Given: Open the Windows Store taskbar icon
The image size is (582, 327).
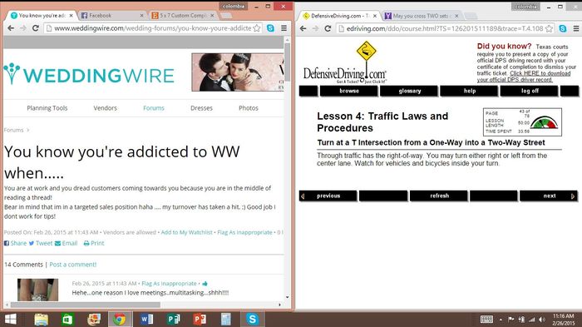Looking at the screenshot, I should pos(67,320).
